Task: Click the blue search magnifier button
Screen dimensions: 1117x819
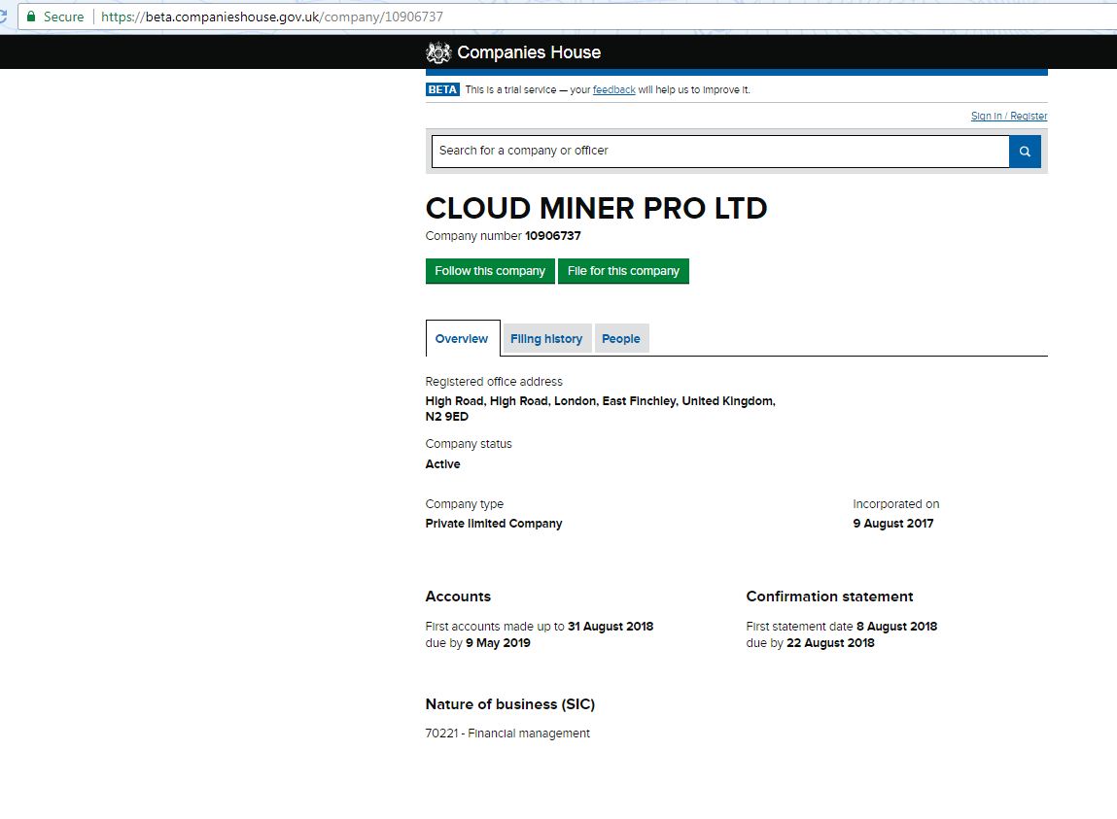Action: [x=1025, y=151]
